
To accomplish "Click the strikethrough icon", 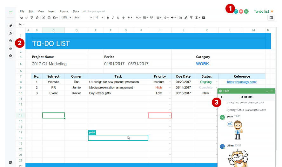I will point(123,17).
